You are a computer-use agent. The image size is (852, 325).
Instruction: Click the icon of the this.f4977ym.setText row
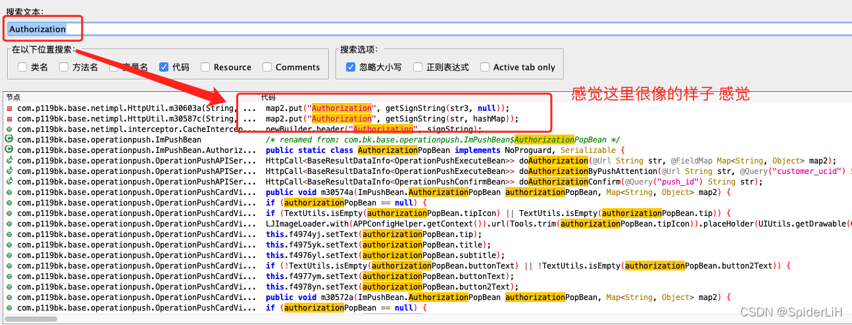click(x=9, y=276)
